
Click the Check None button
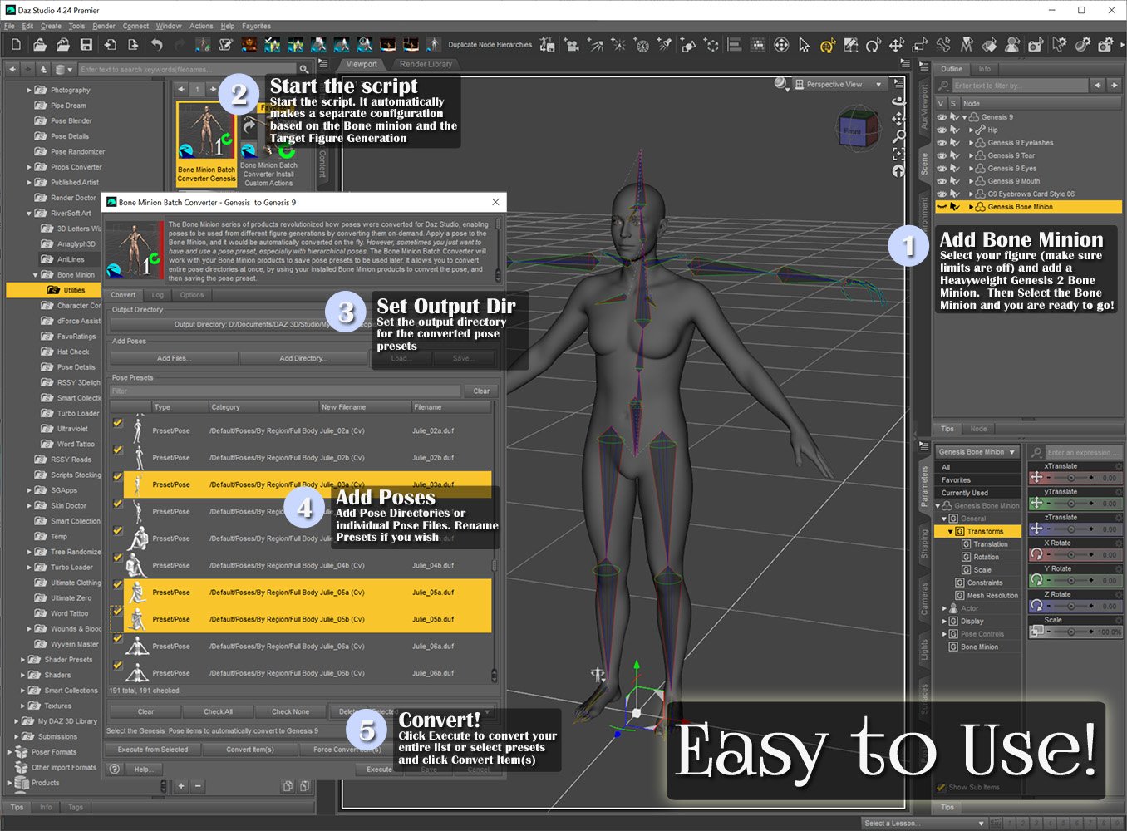290,711
